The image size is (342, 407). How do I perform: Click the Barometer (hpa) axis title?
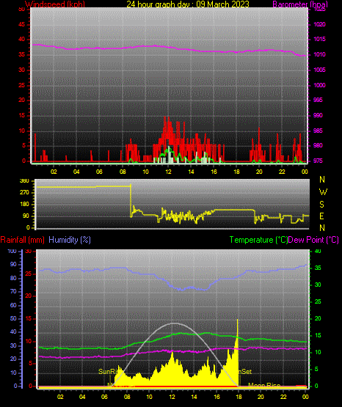click(x=300, y=4)
